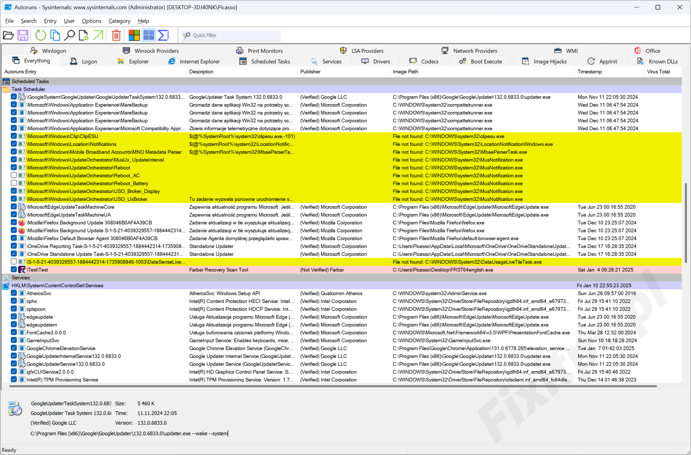Open the File menu
Image resolution: width=691 pixels, height=455 pixels.
click(x=10, y=21)
